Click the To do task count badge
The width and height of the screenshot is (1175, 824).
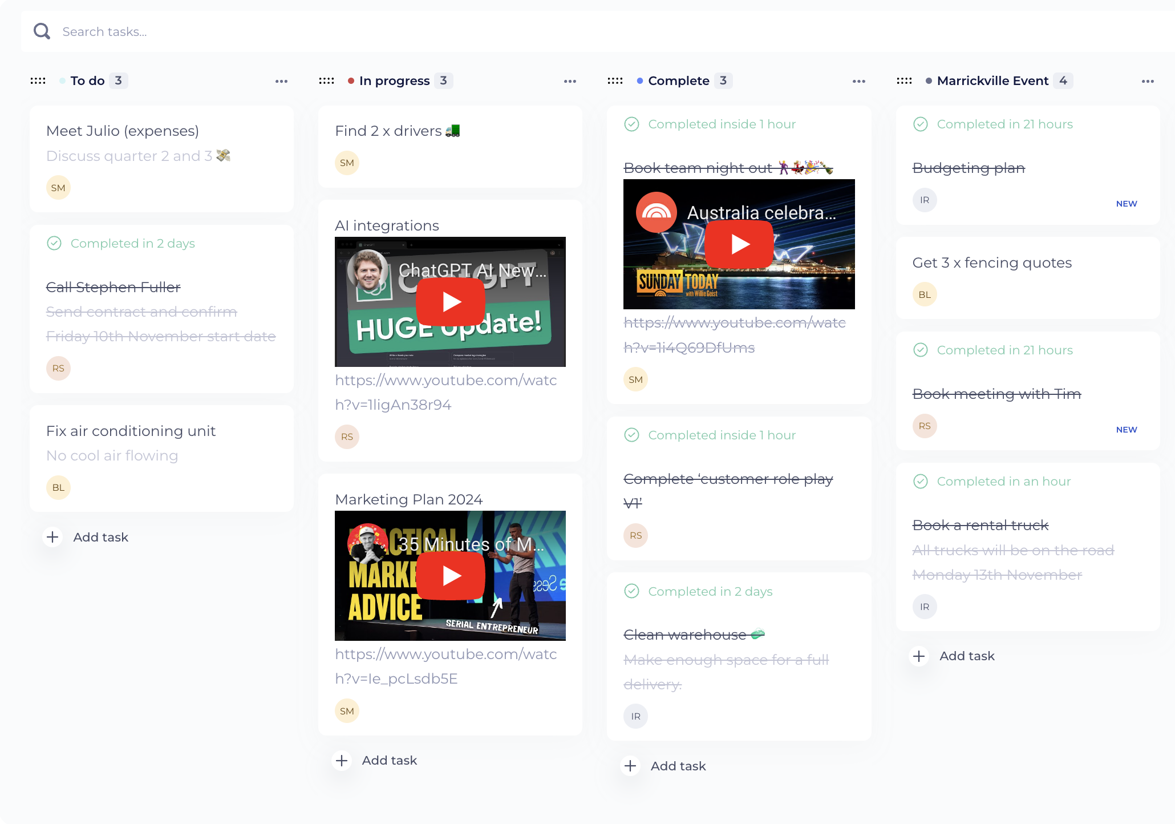coord(118,80)
